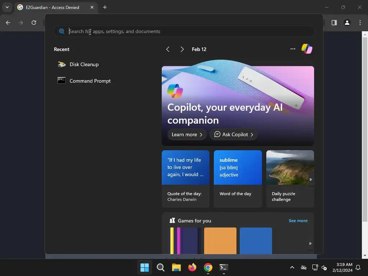Click the Copilot logo on banner image
Viewport: 368px width, 276px height.
click(175, 91)
